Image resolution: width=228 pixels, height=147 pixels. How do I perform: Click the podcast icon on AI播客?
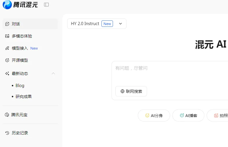tap(182, 116)
